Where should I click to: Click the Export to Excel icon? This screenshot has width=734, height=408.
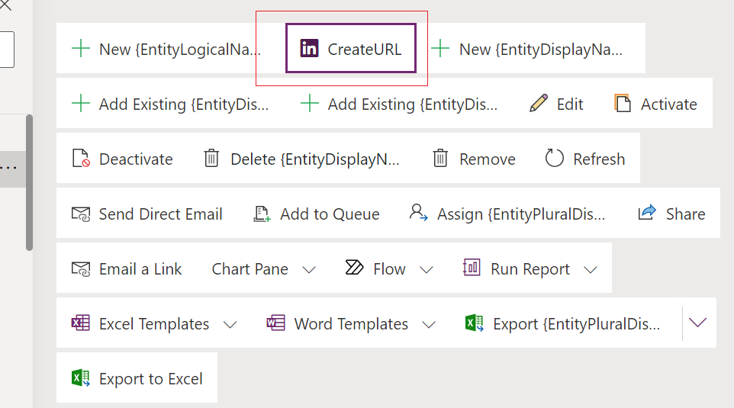[81, 378]
